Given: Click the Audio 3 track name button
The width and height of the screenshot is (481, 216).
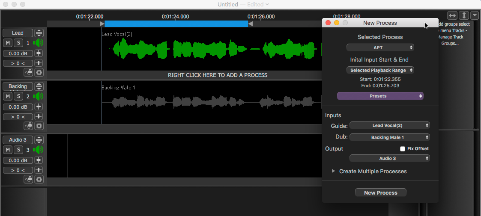Looking at the screenshot, I should tap(18, 140).
